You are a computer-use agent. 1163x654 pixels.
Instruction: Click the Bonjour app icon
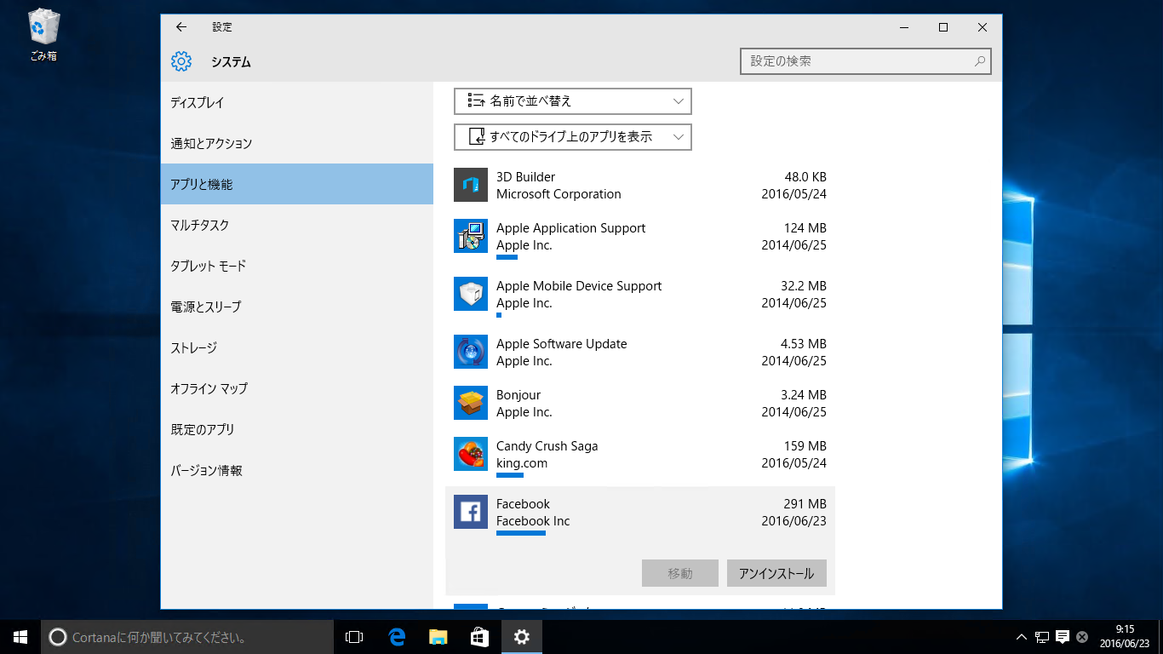(471, 403)
